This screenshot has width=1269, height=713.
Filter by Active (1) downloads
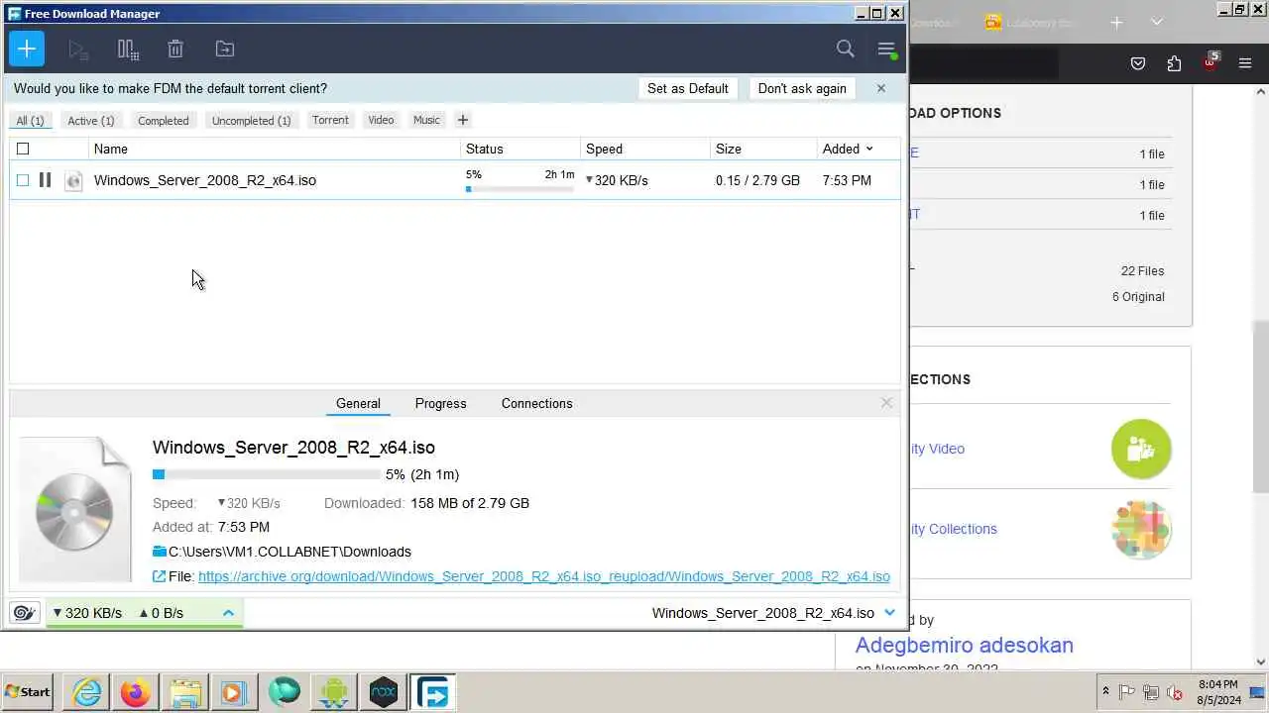tap(91, 120)
